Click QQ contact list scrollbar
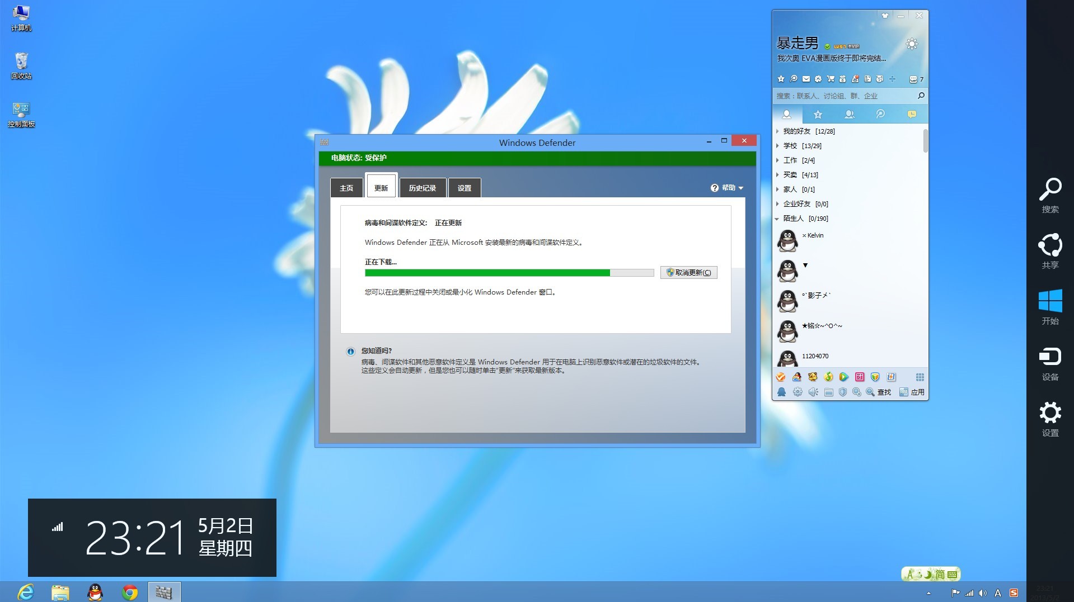1074x602 pixels. pyautogui.click(x=925, y=141)
